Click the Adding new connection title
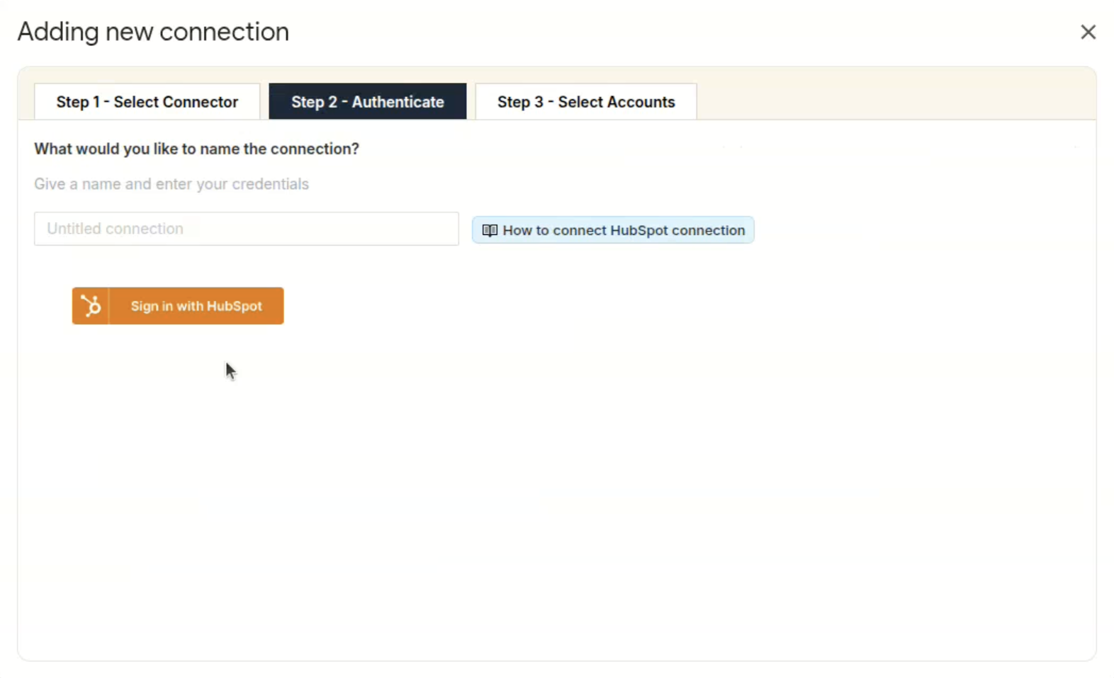The image size is (1114, 678). click(x=153, y=32)
